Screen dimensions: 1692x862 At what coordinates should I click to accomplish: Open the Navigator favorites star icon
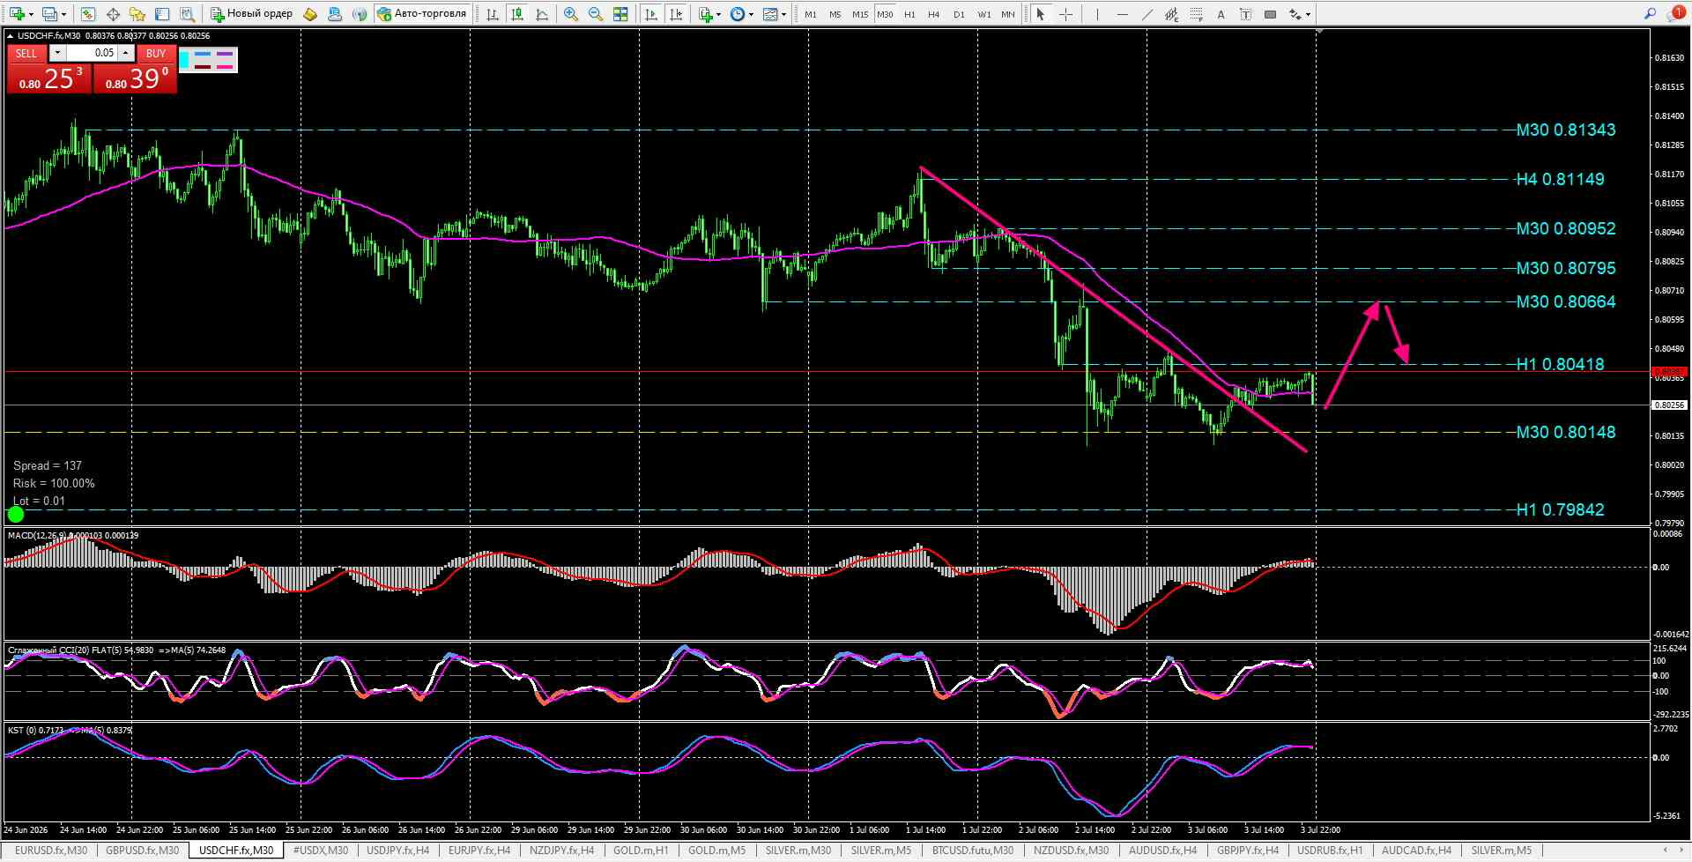coord(137,14)
